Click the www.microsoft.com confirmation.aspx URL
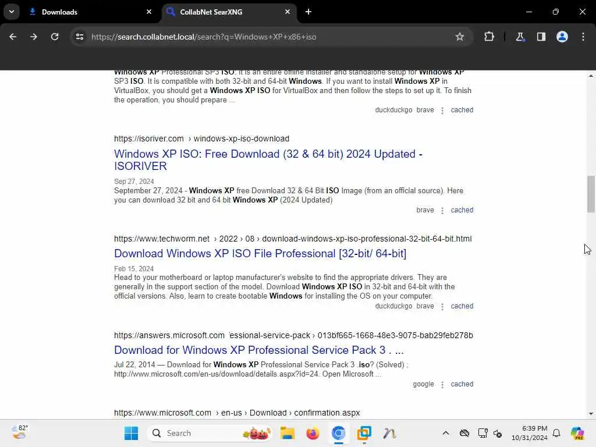Screen dimensions: 596x447 pos(237,413)
